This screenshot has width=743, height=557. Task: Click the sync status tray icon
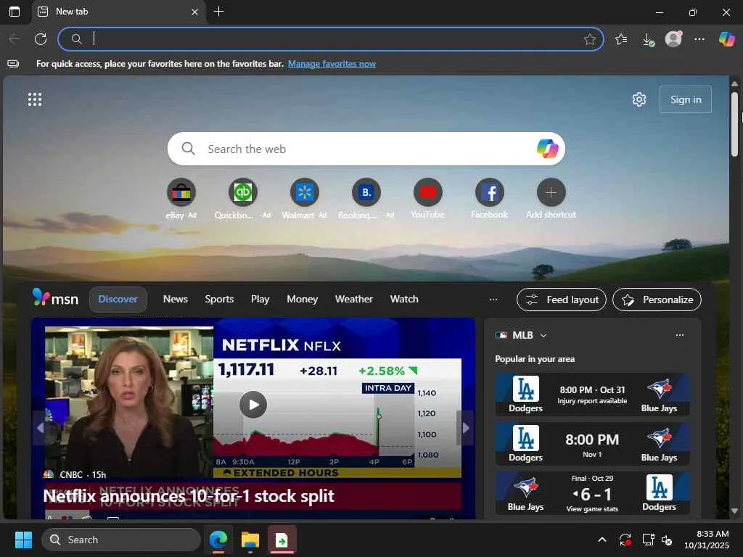pos(625,540)
